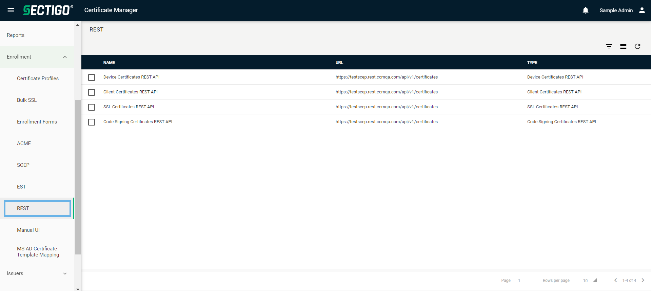Click the Device Certificates REST API name

click(x=131, y=77)
